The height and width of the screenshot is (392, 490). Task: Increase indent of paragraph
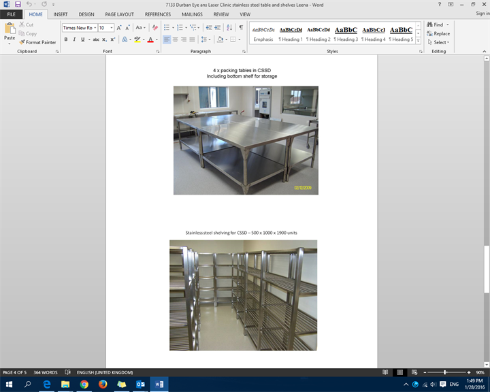point(218,27)
